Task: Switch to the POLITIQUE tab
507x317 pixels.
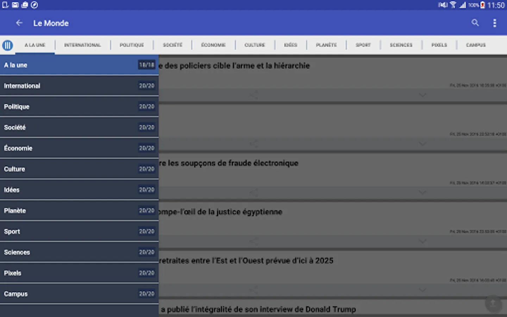Action: click(x=132, y=45)
